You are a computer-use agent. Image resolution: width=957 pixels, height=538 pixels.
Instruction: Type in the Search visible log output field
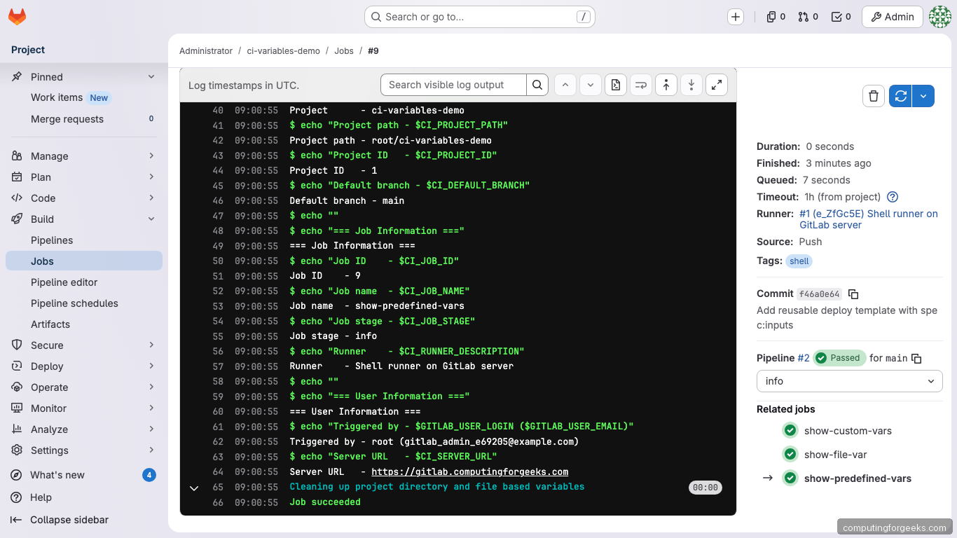[x=453, y=84]
